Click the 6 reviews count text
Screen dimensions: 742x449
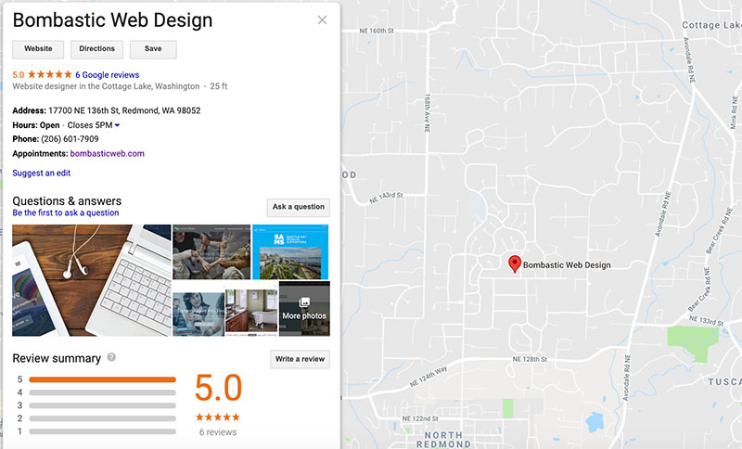(x=218, y=432)
